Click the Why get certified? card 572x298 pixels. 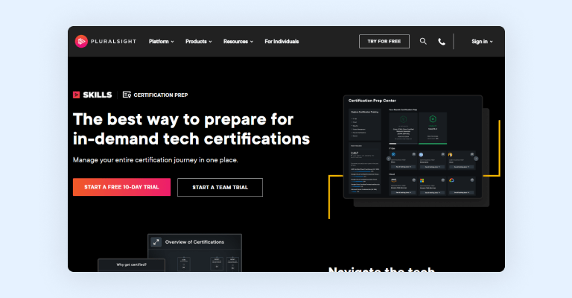pyautogui.click(x=131, y=265)
